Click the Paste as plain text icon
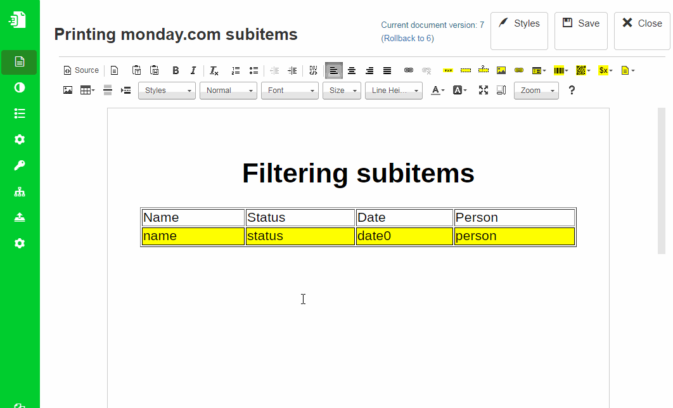673x408 pixels. pos(136,70)
